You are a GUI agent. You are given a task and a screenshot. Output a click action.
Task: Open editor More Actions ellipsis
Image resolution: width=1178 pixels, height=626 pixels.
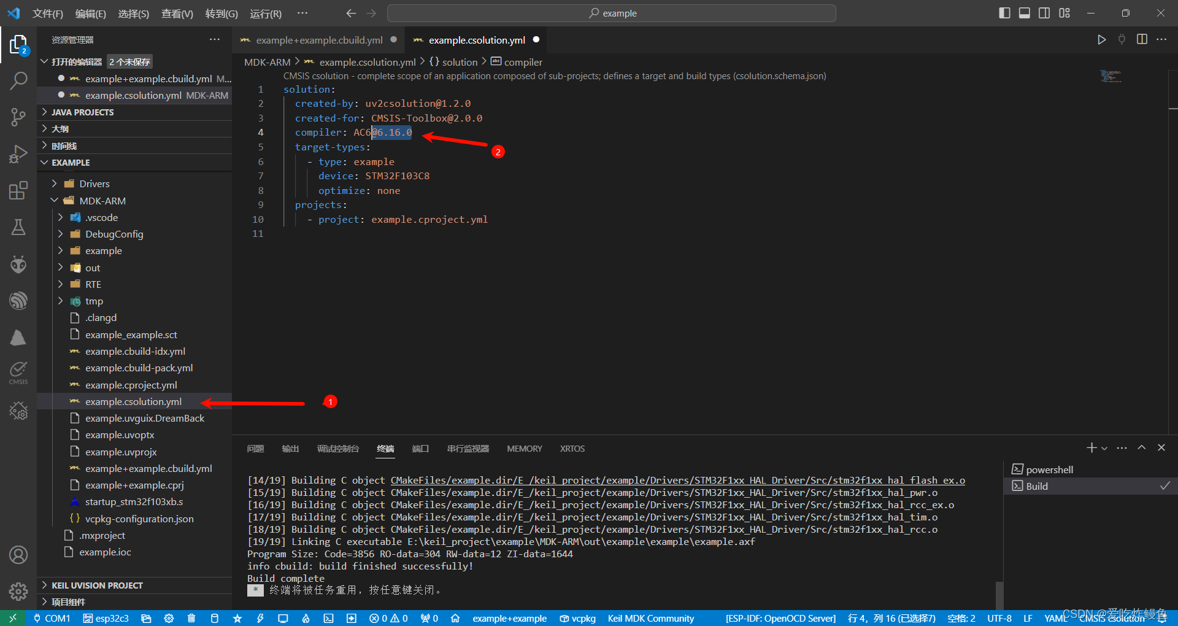(x=1161, y=39)
